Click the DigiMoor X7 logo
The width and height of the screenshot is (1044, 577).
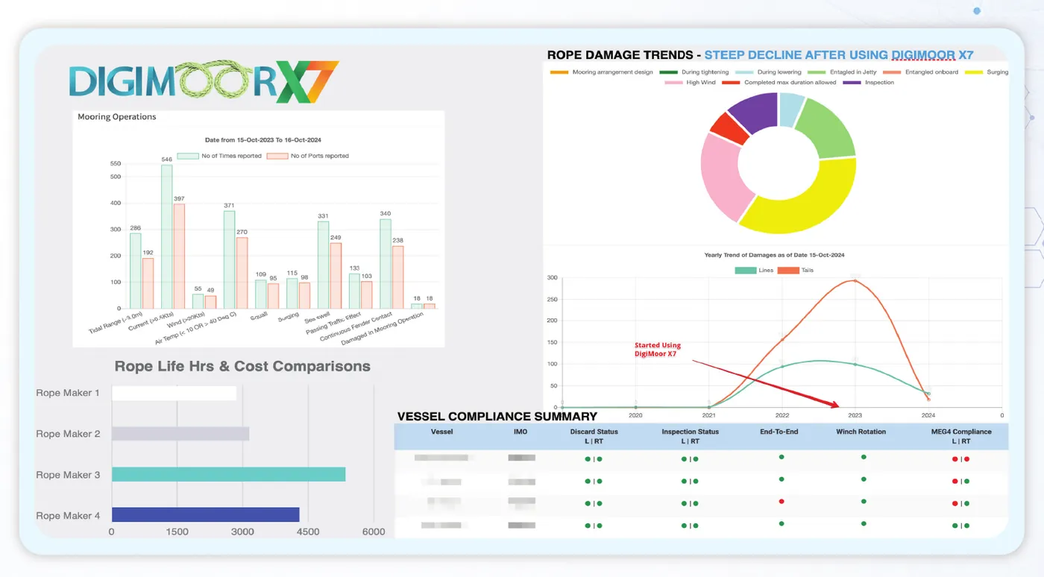[204, 82]
